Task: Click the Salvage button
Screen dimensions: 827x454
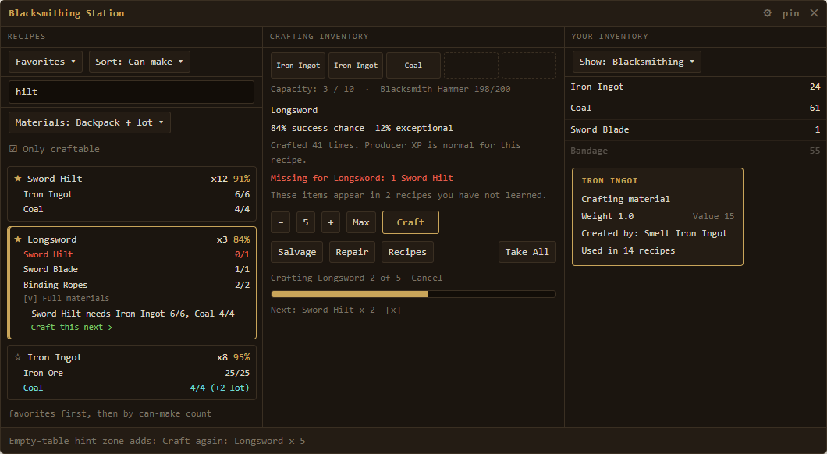Action: click(x=297, y=252)
